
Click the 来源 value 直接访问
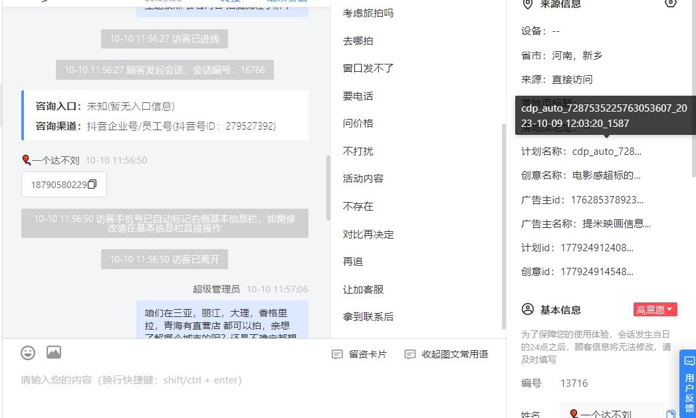coord(572,80)
